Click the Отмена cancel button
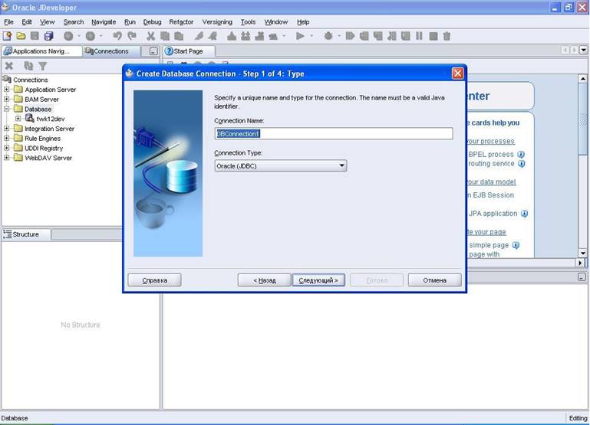This screenshot has height=425, width=590. [434, 280]
